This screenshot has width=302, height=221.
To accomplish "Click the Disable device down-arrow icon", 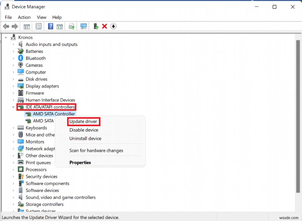I will [114, 26].
